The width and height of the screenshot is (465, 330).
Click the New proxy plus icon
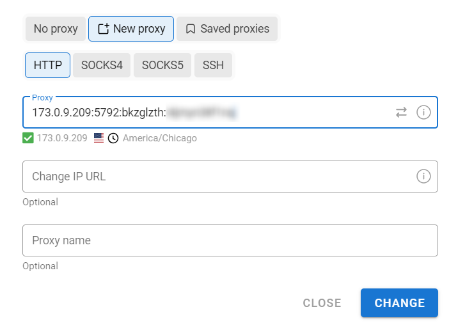point(104,29)
